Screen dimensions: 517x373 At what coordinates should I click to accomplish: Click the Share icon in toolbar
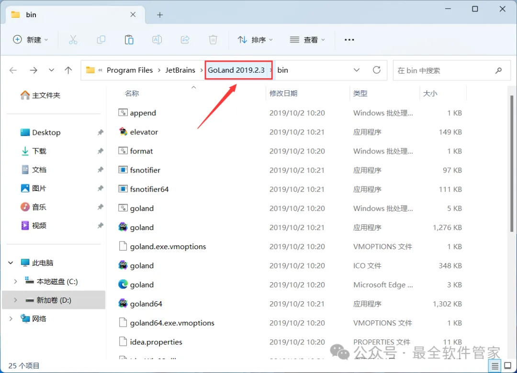click(185, 40)
